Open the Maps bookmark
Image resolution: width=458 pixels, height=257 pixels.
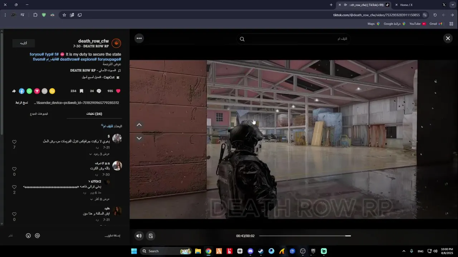[x=374, y=24]
